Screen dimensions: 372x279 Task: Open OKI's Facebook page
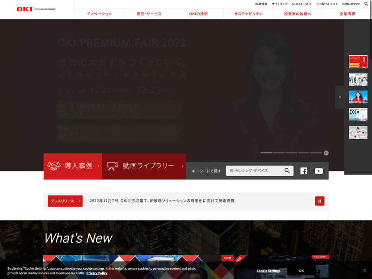coord(304,171)
